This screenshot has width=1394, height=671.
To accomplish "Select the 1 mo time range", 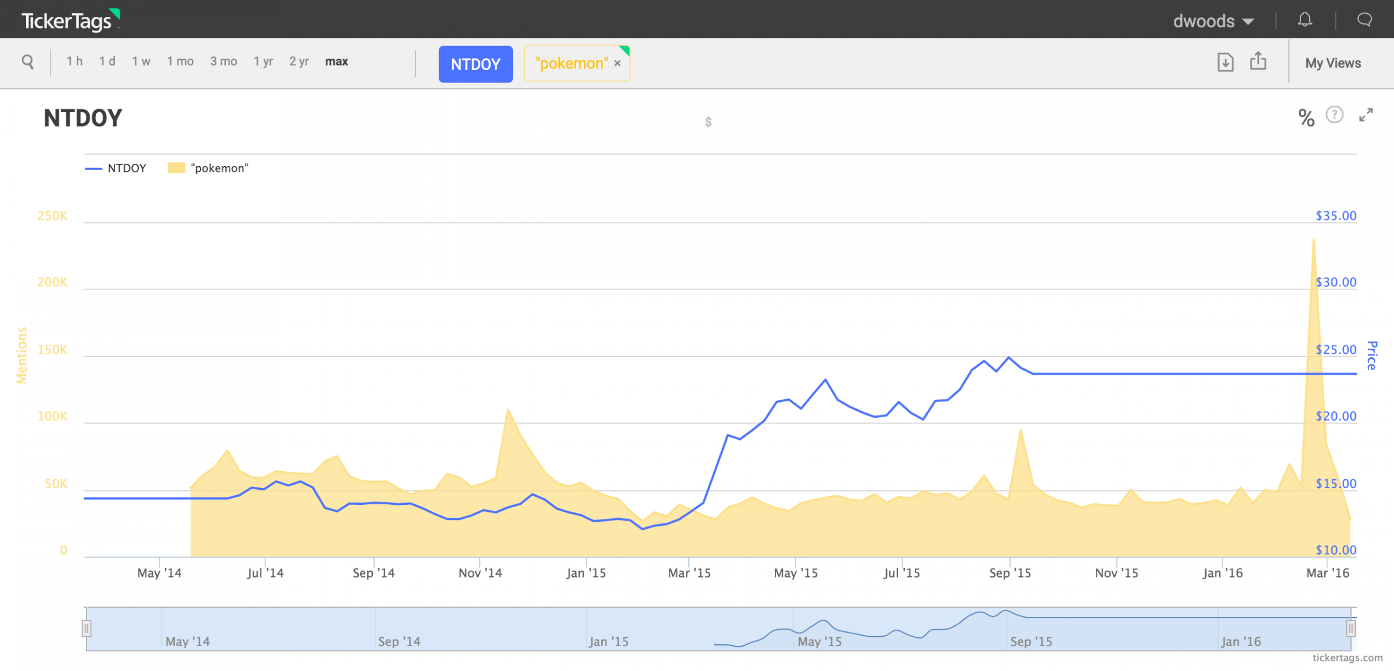I will tap(180, 61).
